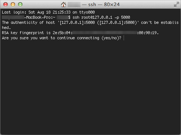Click the fingerprint ending ":00:90:19."
The height and width of the screenshot is (135, 181).
tap(148, 33)
